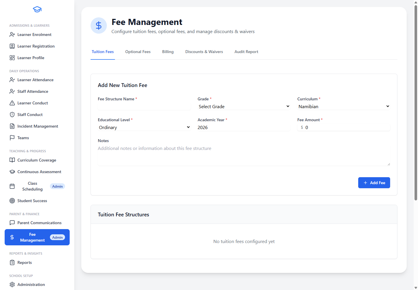Open the Select Grade dropdown
Image resolution: width=418 pixels, height=290 pixels.
[x=244, y=106]
